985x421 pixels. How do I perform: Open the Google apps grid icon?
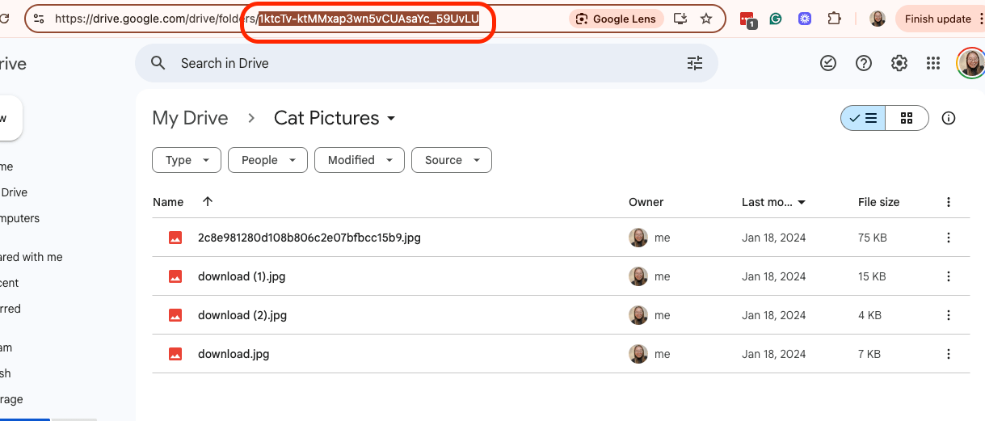pyautogui.click(x=933, y=63)
